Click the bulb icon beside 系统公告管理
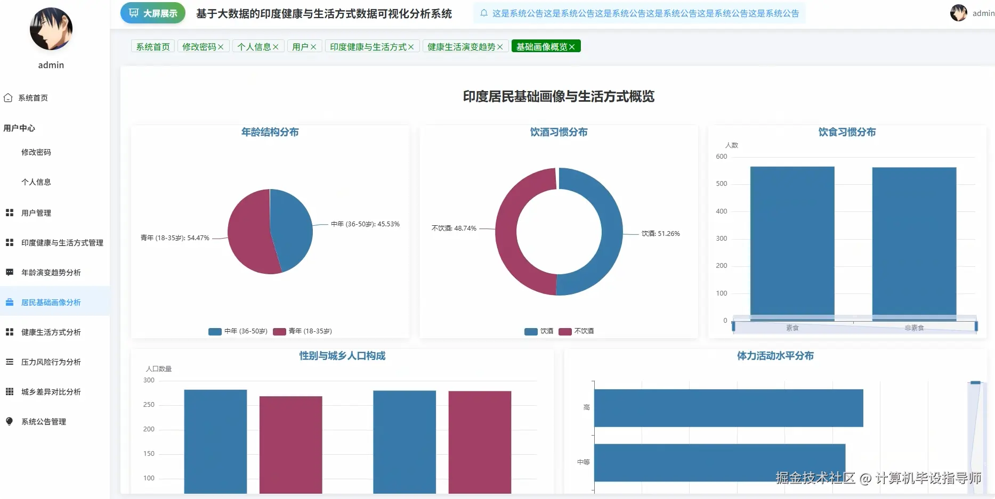The height and width of the screenshot is (499, 995). pos(10,421)
